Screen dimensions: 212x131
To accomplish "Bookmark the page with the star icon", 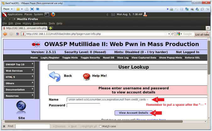I will click(166, 34).
